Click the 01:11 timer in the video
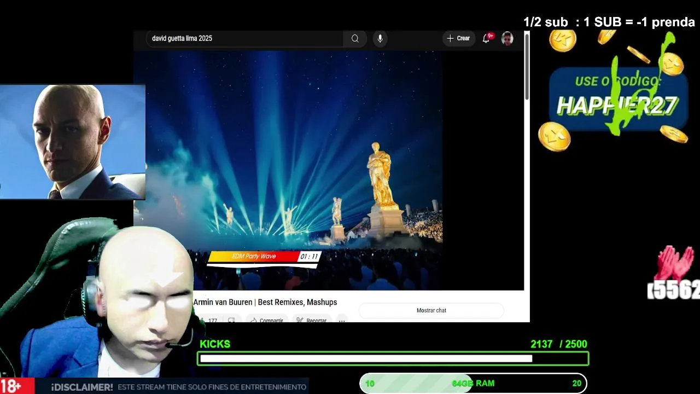 point(309,256)
